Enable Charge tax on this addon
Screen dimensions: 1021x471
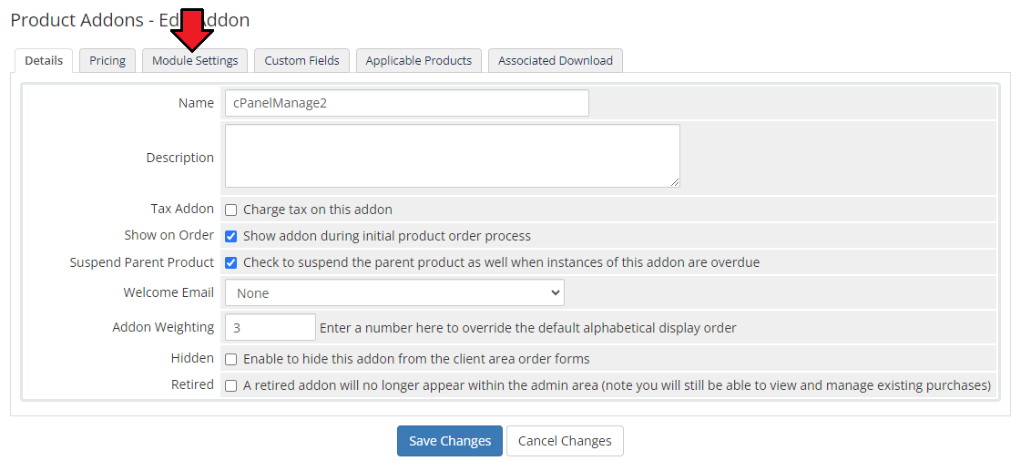[230, 210]
